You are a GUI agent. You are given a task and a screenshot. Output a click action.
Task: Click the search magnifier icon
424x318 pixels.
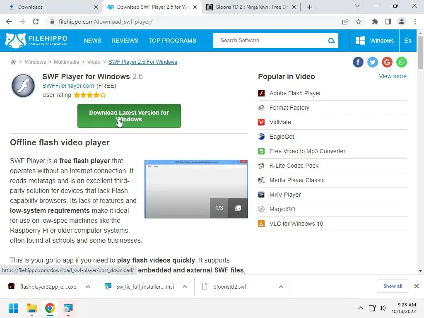pos(331,41)
